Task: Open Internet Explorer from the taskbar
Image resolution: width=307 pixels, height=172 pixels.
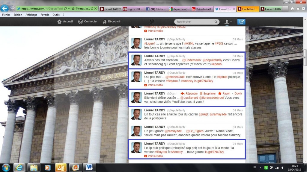Action: [19, 168]
